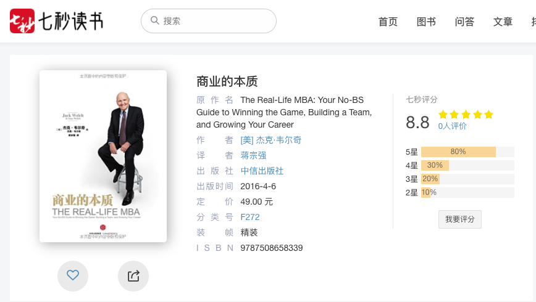Open the 图书 menu item
Image resolution: width=536 pixels, height=302 pixels.
(426, 22)
